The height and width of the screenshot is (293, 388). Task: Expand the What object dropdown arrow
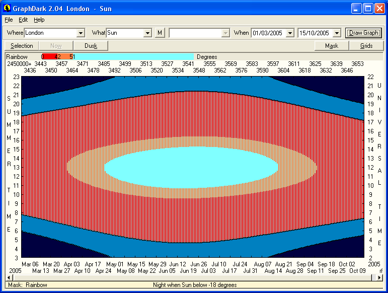[x=147, y=33]
